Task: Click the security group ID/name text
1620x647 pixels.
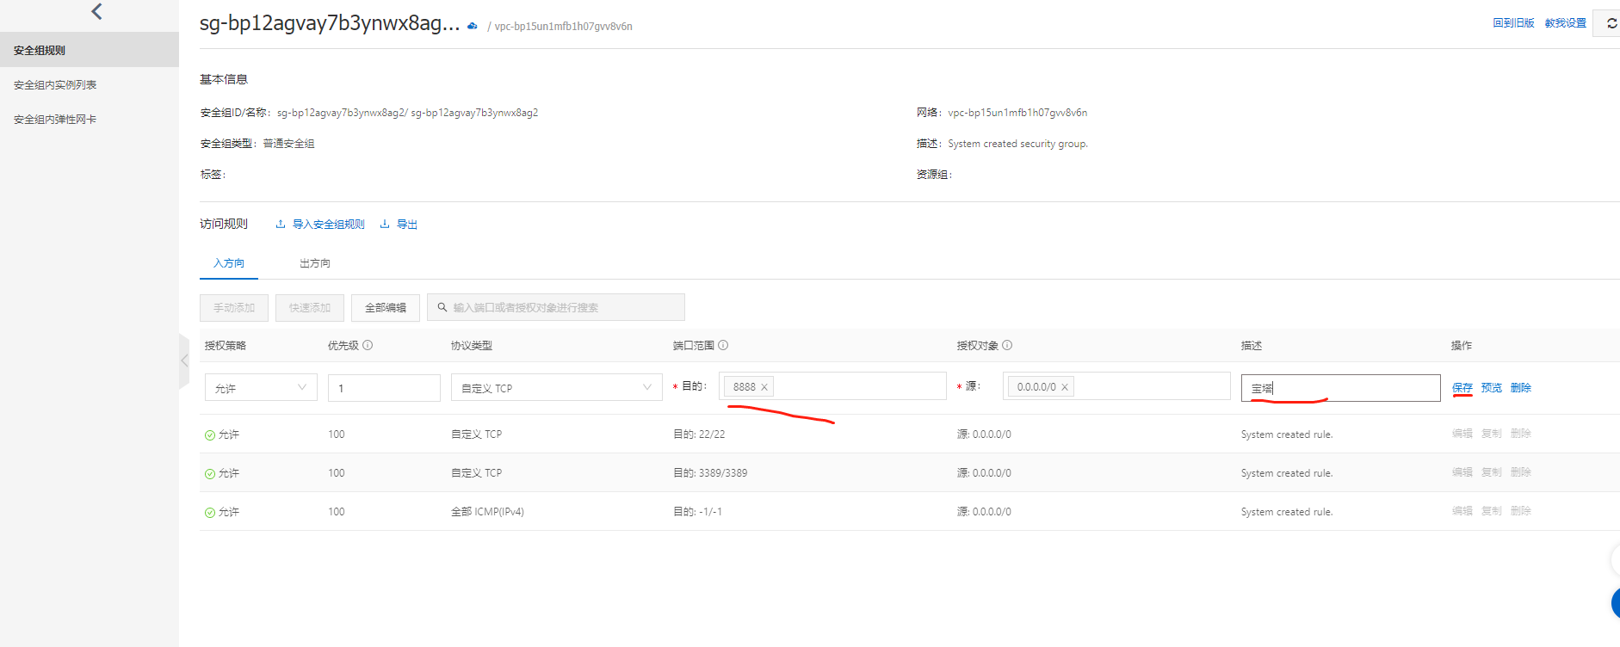Action: [407, 113]
